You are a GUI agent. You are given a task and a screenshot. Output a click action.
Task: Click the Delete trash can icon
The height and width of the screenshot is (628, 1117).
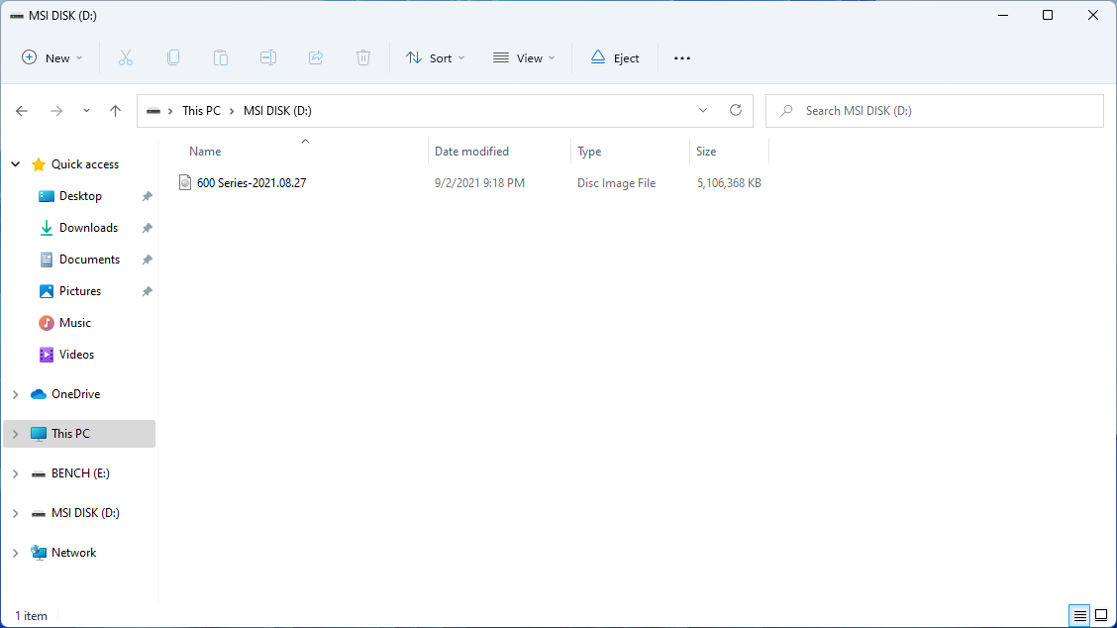pyautogui.click(x=363, y=57)
